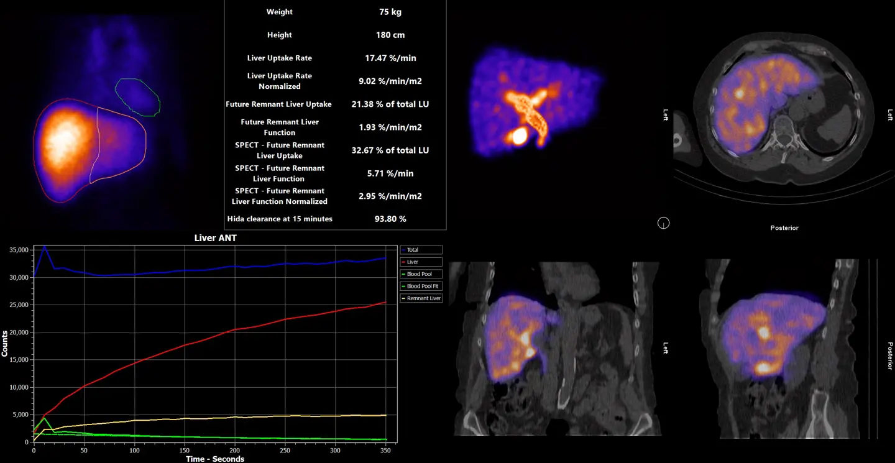Image resolution: width=895 pixels, height=463 pixels.
Task: Toggle the Total curve legend entry
Action: click(x=421, y=250)
